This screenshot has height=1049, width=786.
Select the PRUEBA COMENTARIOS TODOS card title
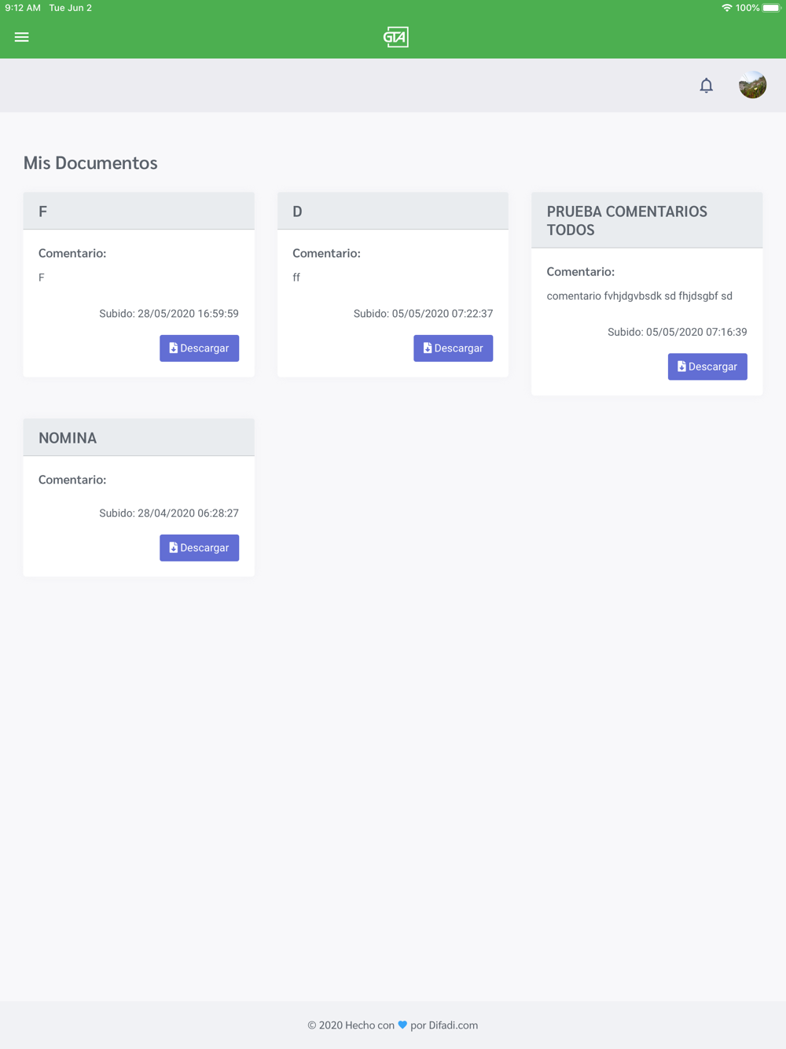click(626, 220)
